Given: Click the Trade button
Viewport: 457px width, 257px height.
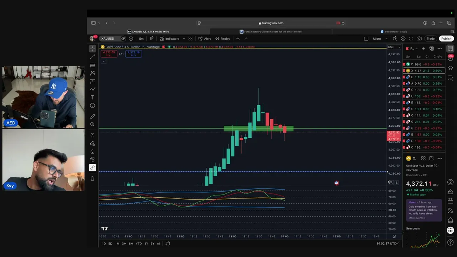Looking at the screenshot, I should click(431, 39).
